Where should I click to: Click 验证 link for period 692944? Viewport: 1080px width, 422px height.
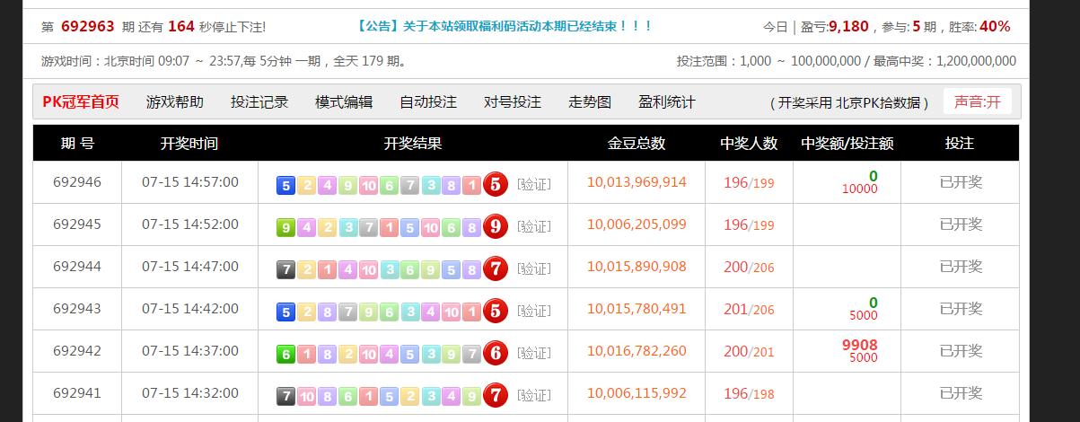point(534,268)
